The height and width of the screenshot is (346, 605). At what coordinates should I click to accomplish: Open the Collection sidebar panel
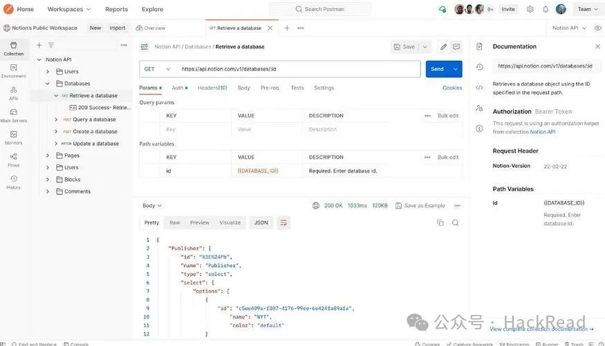point(14,48)
